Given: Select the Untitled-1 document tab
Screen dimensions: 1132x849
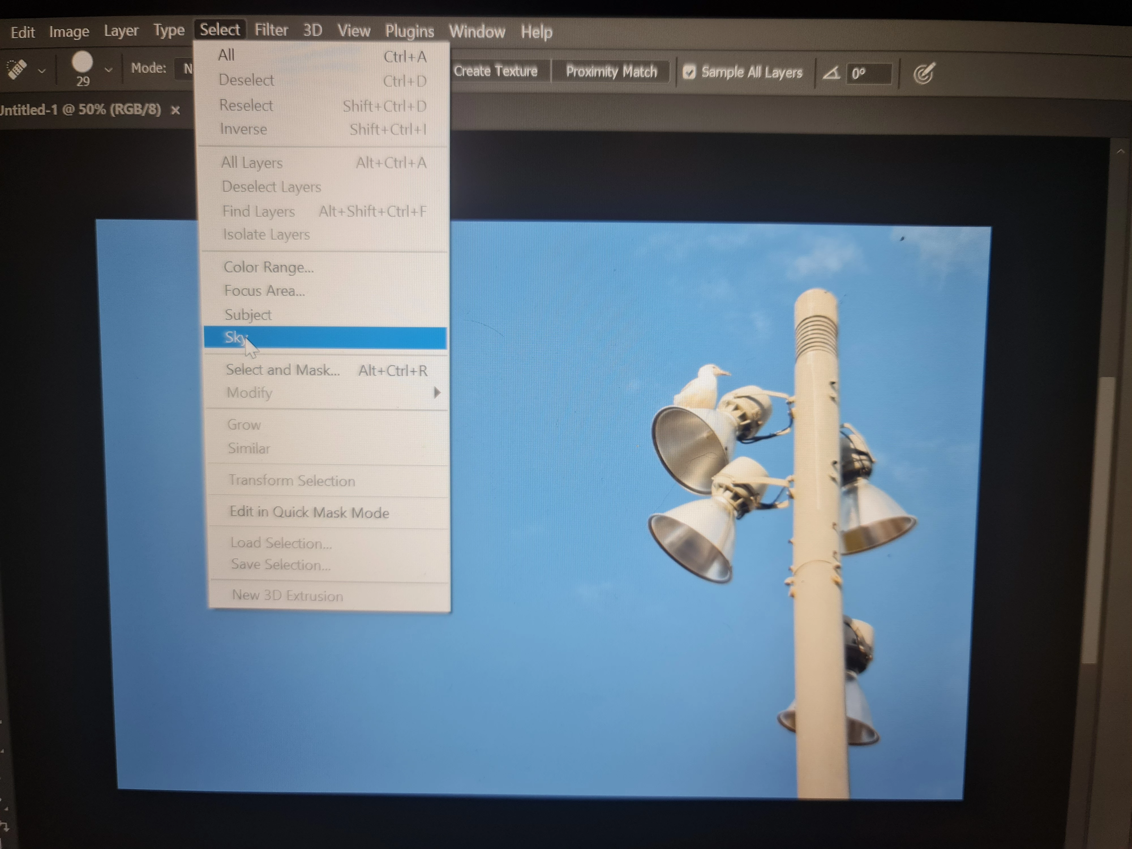Looking at the screenshot, I should (x=81, y=110).
